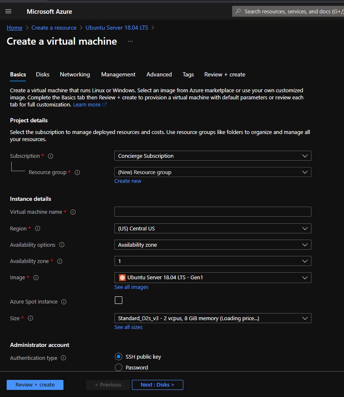Viewport: 344px width, 397px height.
Task: Click the Virtual machine name field
Action: (212, 212)
